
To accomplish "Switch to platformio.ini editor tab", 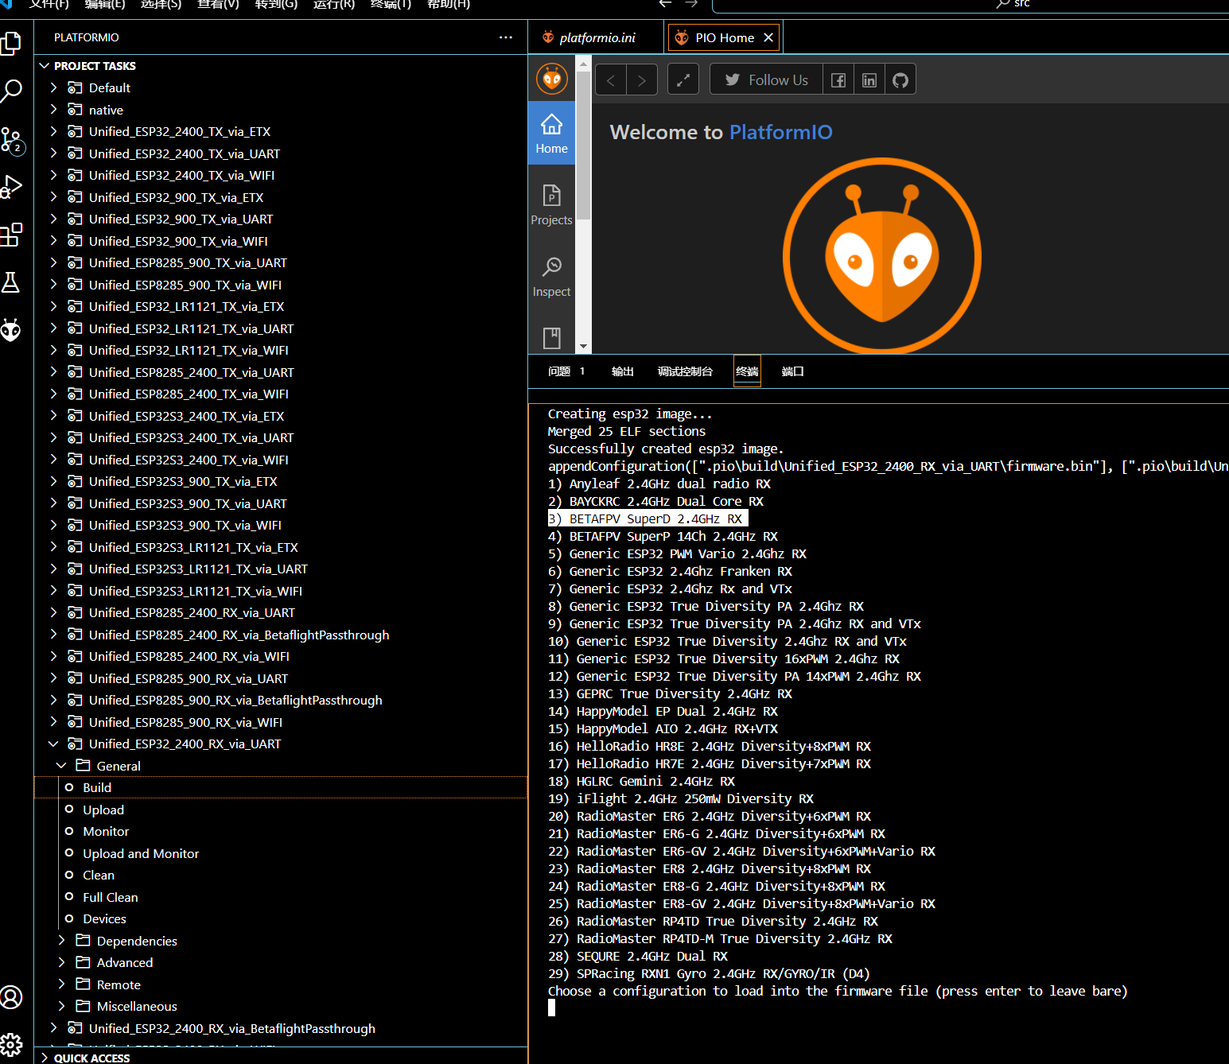I will (596, 37).
